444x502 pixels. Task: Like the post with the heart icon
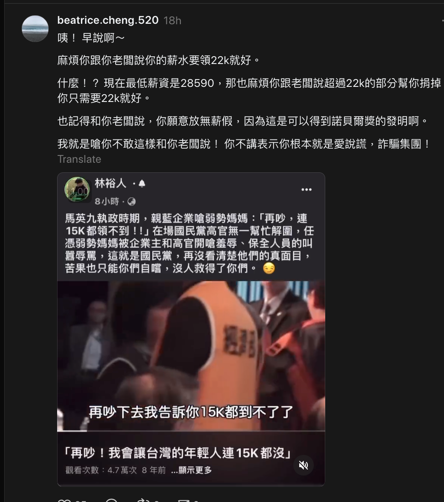pos(64,500)
